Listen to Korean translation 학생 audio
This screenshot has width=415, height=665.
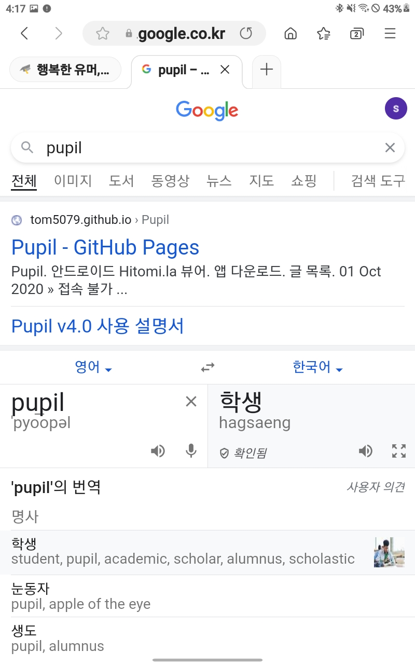click(x=366, y=450)
